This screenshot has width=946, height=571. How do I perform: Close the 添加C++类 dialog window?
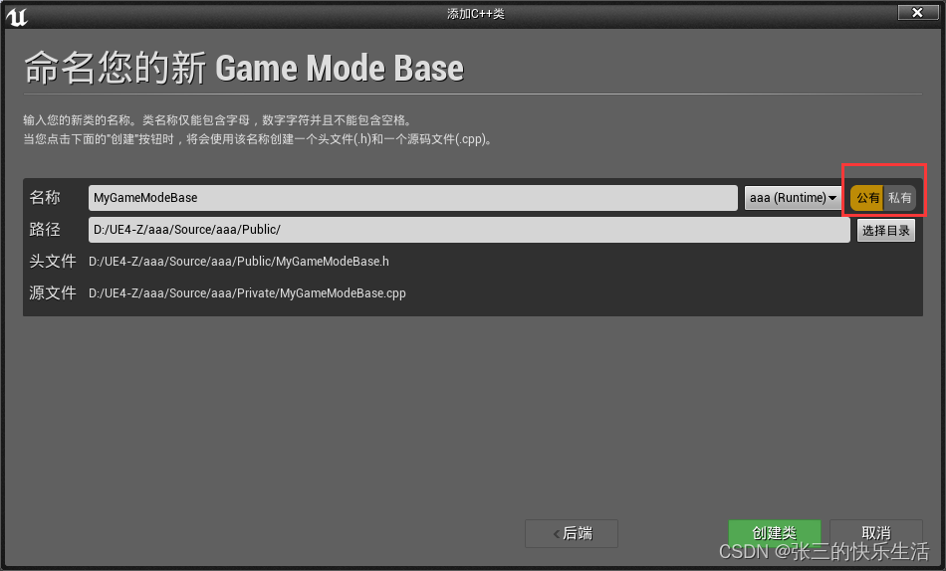(918, 12)
